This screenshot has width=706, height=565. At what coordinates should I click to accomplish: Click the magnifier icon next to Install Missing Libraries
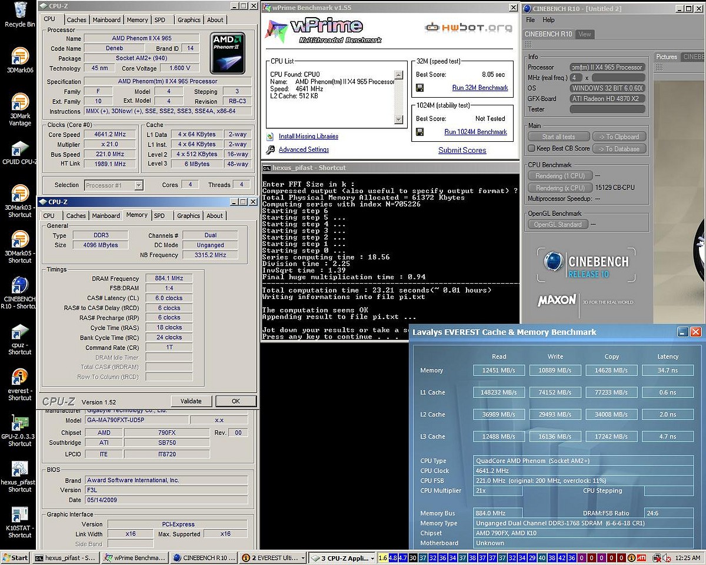(271, 136)
